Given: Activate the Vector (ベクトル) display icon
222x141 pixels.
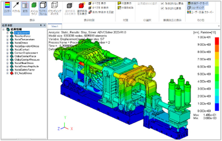Looking at the screenshot, I should (16, 7).
